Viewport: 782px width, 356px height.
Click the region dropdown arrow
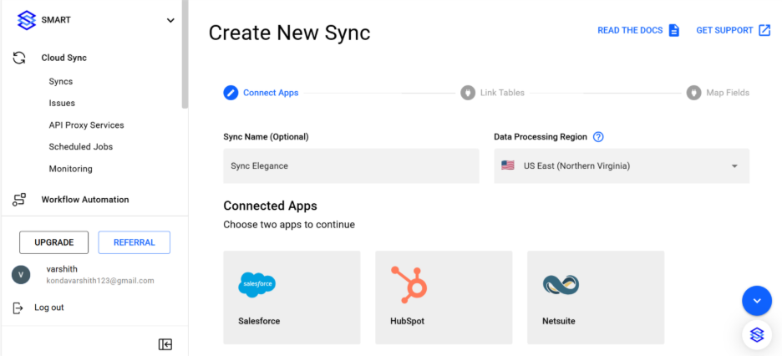734,166
